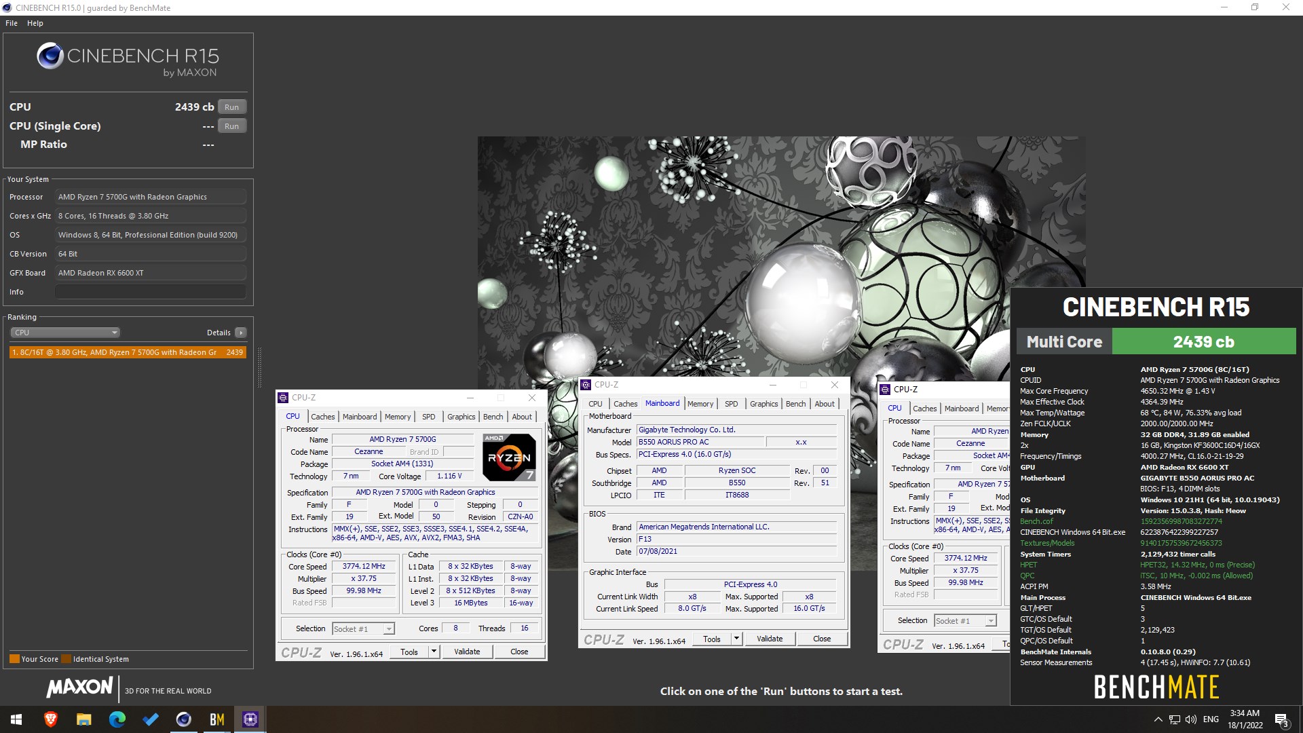Screen dimensions: 1303x733
Task: Switch to Caches tab in left CPU-Z window
Action: [x=323, y=417]
